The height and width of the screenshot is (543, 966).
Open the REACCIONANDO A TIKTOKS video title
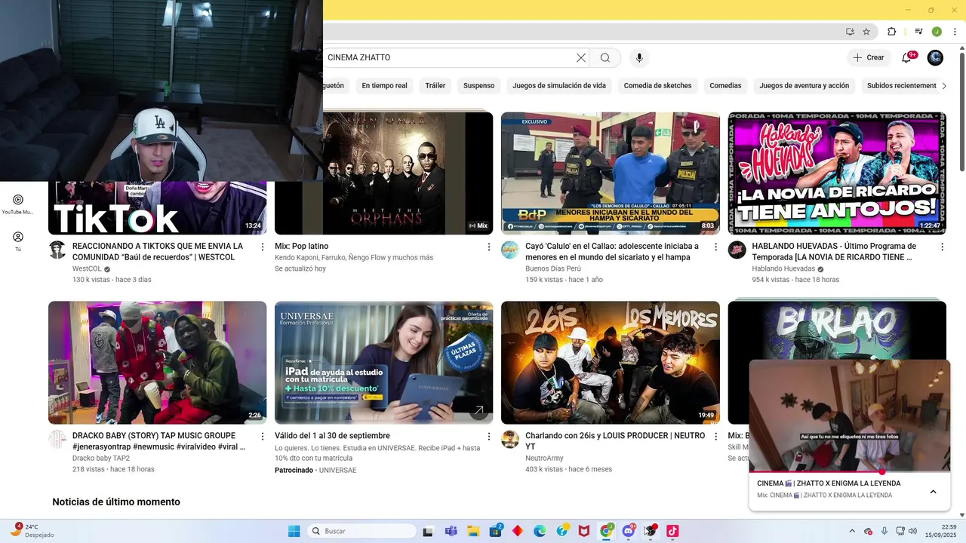pyautogui.click(x=158, y=251)
